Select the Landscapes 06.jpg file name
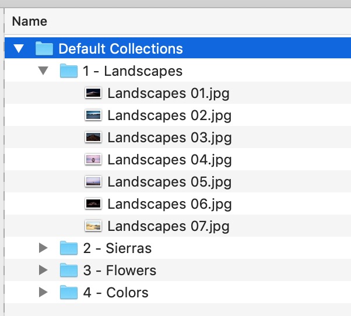Screen dimensions: 351x316 coord(169,204)
